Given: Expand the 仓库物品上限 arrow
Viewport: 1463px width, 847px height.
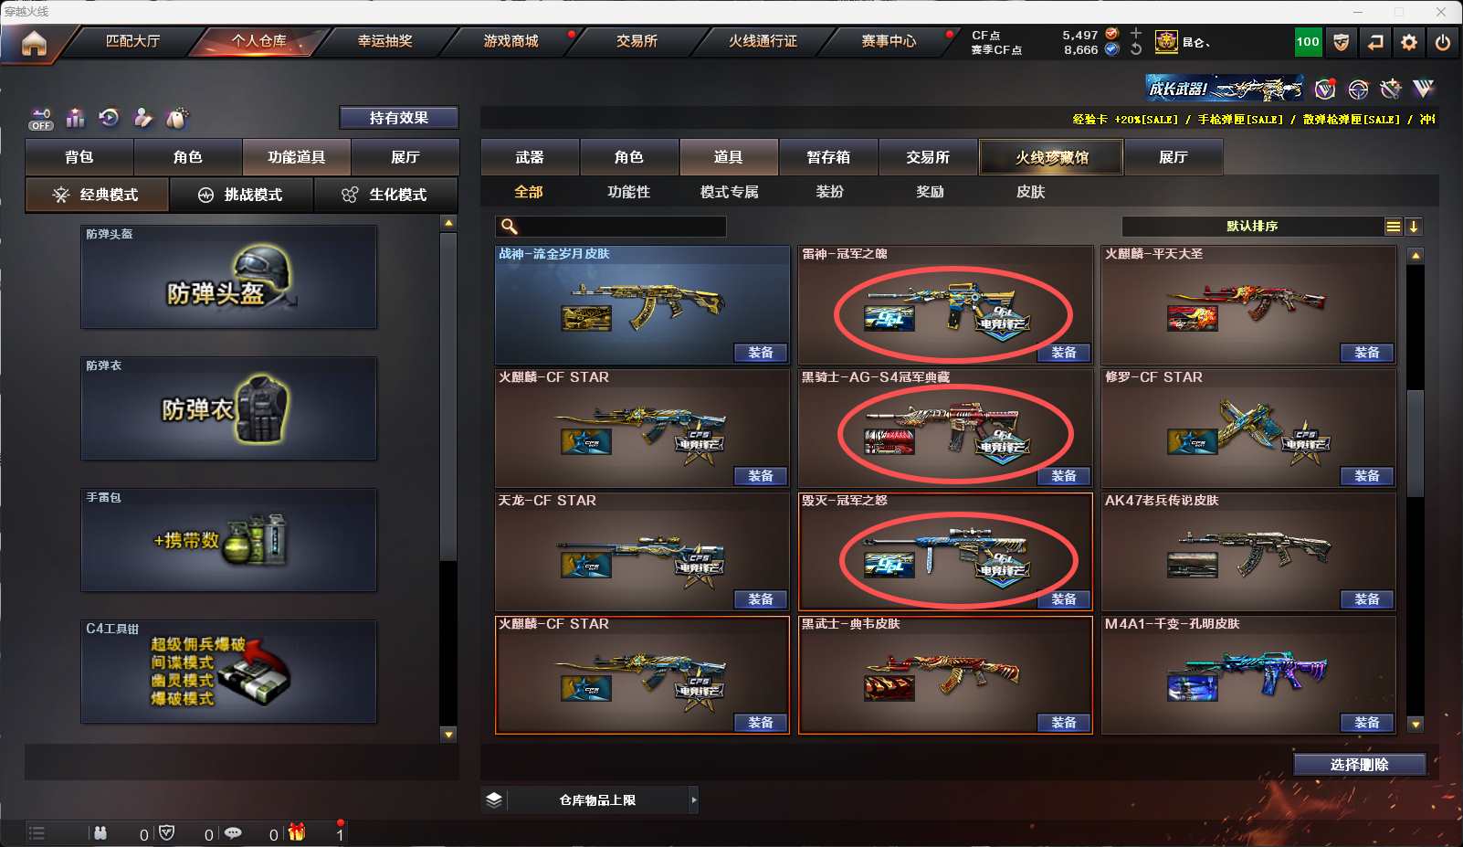Looking at the screenshot, I should click(694, 800).
